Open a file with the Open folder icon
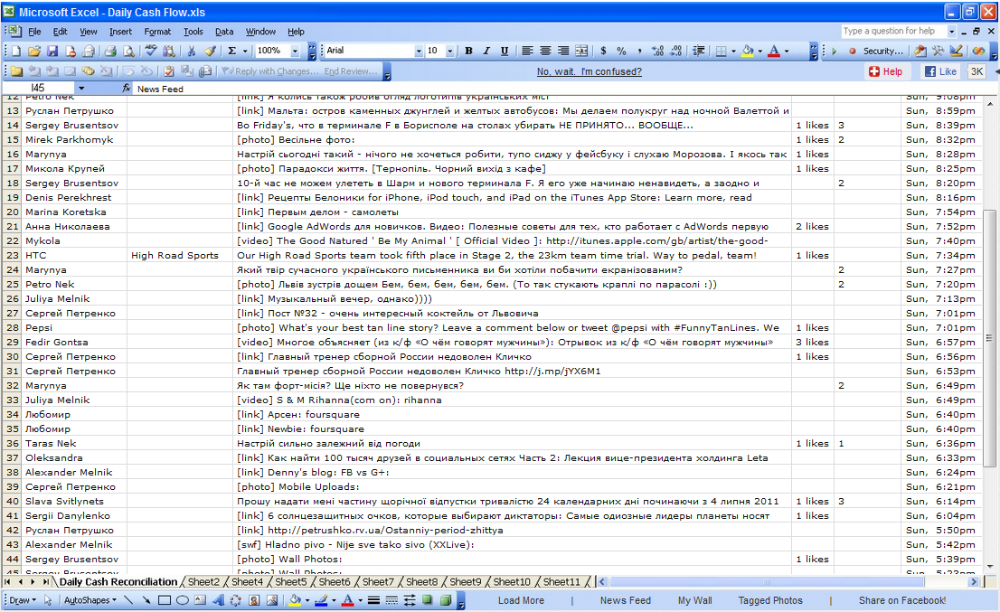This screenshot has height=612, width=1000. pyautogui.click(x=33, y=51)
